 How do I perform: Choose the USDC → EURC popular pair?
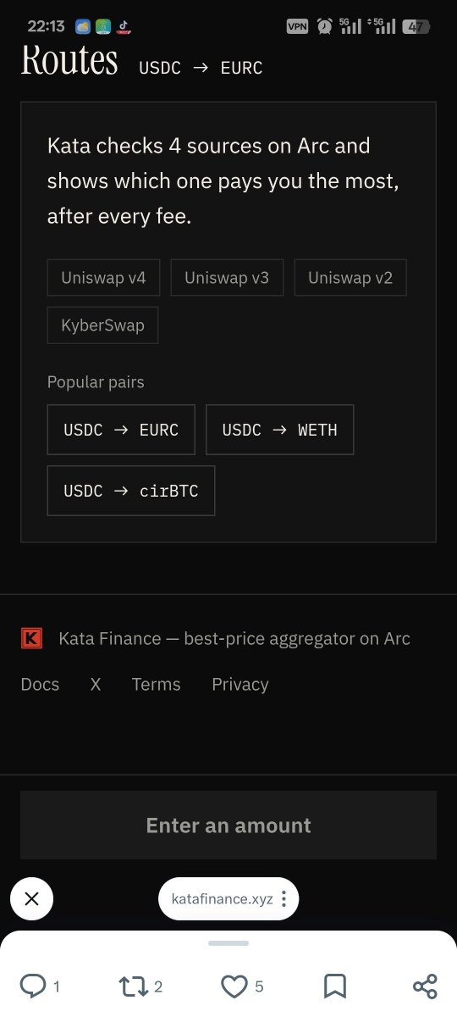pyautogui.click(x=121, y=430)
